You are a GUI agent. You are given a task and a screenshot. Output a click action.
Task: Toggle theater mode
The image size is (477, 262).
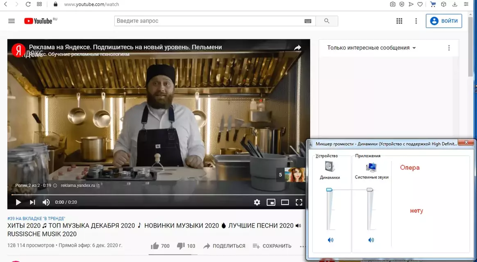285,202
